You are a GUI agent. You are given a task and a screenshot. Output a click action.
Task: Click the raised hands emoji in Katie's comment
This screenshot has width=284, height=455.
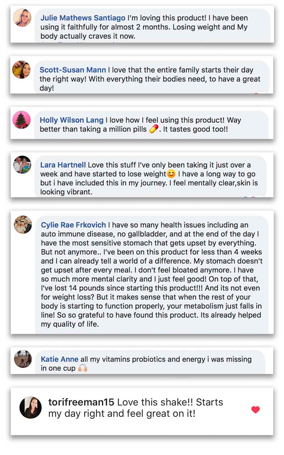tap(83, 368)
